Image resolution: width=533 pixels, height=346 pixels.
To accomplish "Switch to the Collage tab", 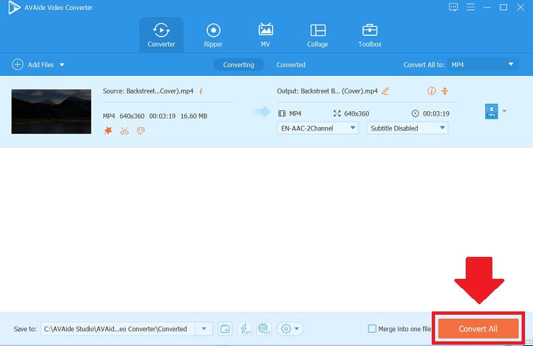I will pos(317,35).
